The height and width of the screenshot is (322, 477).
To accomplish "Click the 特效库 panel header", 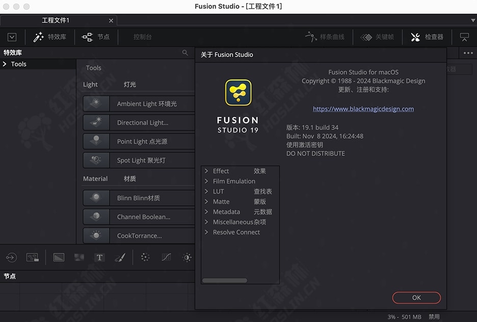I will pyautogui.click(x=12, y=52).
